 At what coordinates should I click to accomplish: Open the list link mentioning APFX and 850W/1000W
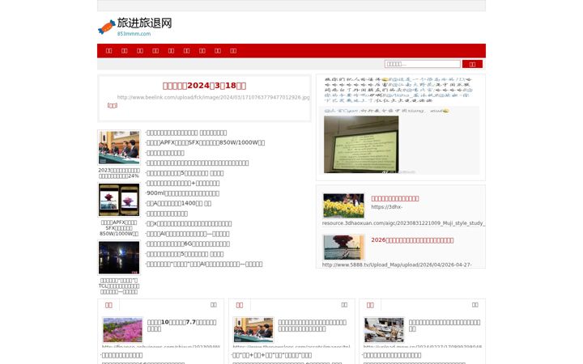(x=205, y=142)
